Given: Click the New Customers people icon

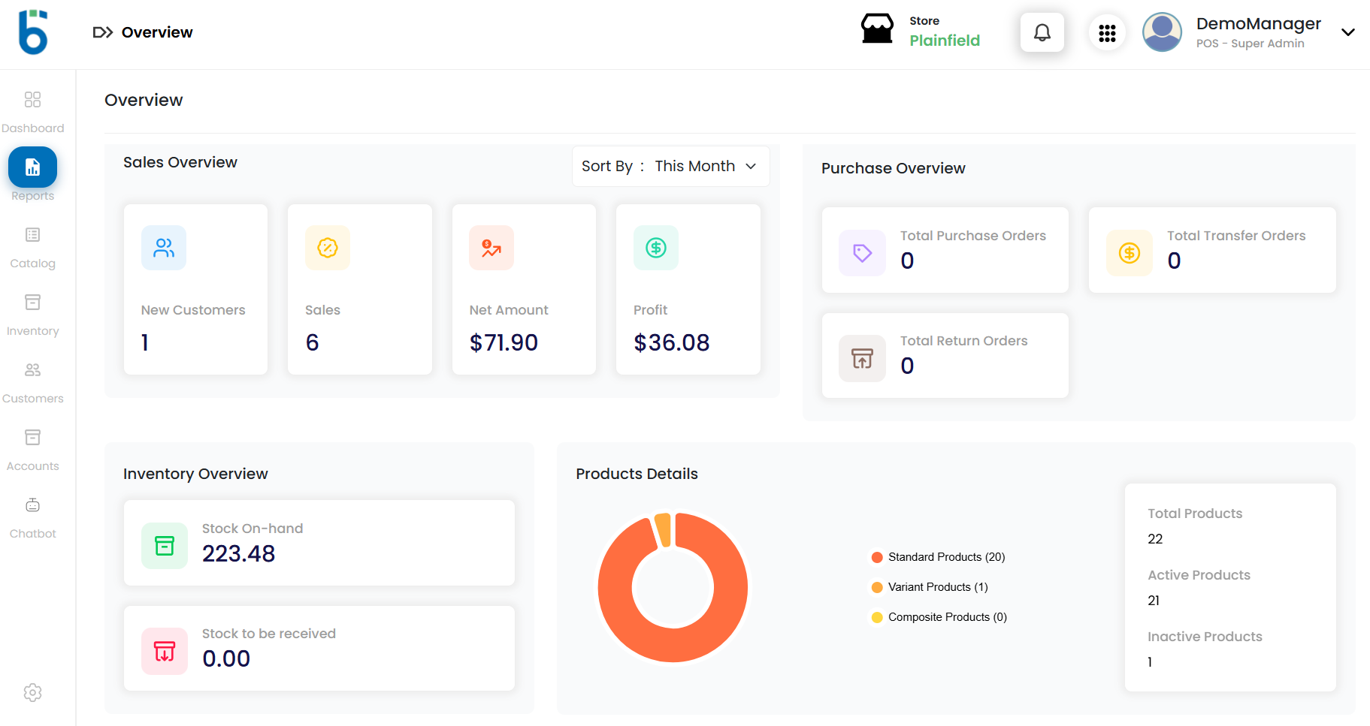Looking at the screenshot, I should [164, 248].
